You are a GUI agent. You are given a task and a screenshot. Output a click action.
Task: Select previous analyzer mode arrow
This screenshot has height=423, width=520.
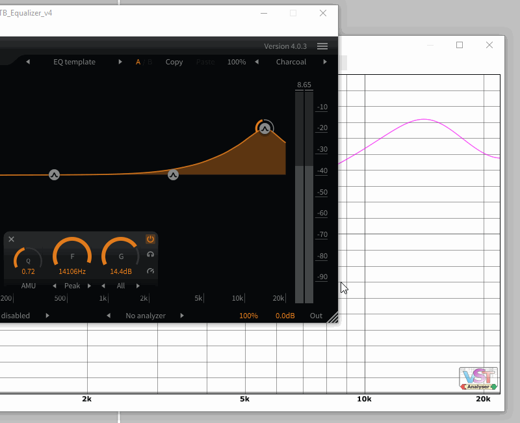(109, 316)
